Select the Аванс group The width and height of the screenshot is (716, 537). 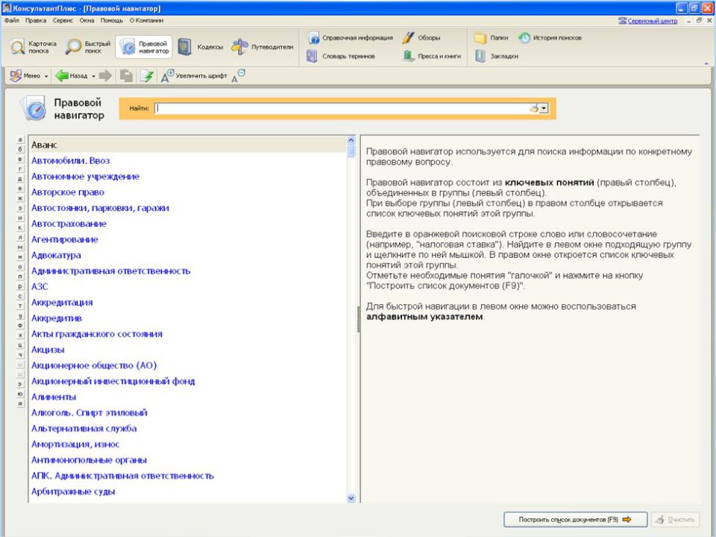188,145
